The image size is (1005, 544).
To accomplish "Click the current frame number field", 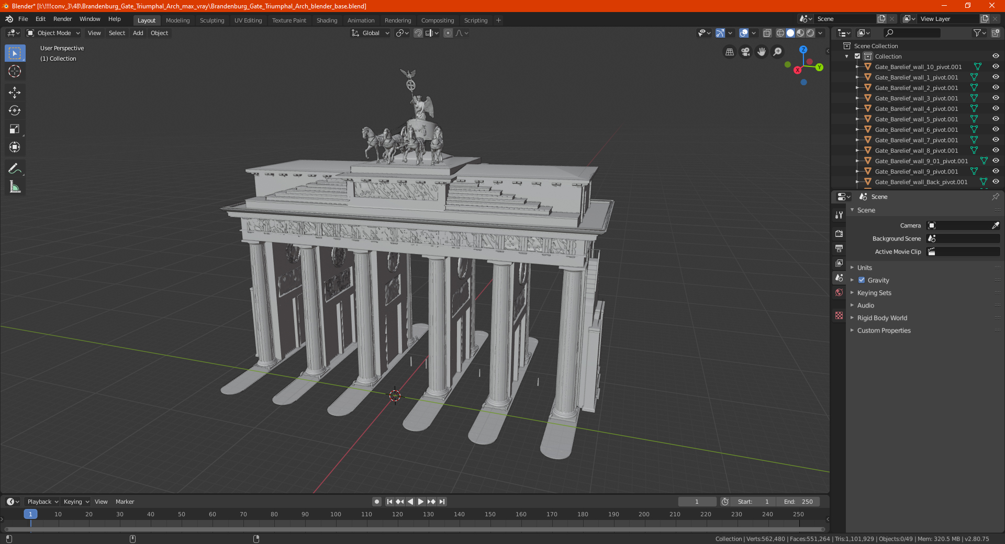I will coord(697,502).
